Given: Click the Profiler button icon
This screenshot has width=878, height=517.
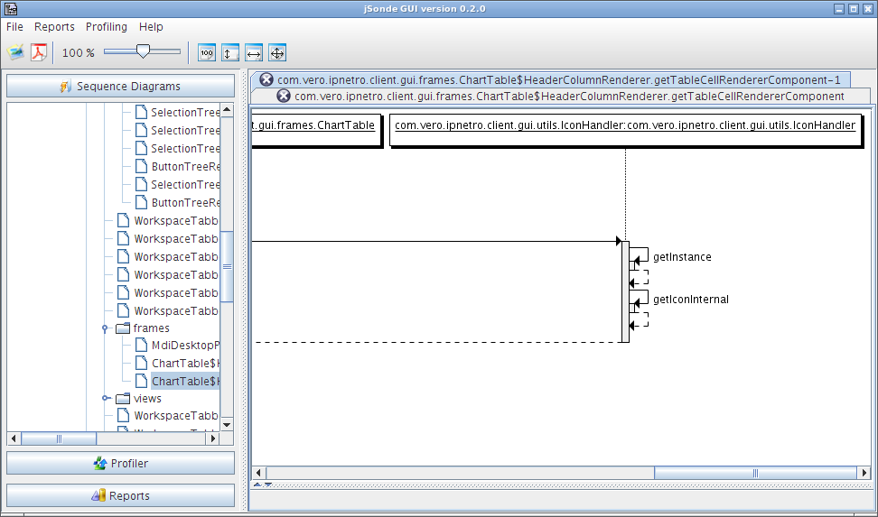Looking at the screenshot, I should (x=100, y=463).
